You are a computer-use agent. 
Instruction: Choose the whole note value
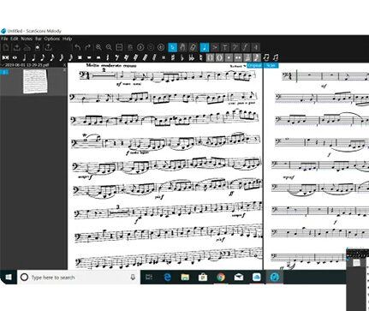(15, 57)
